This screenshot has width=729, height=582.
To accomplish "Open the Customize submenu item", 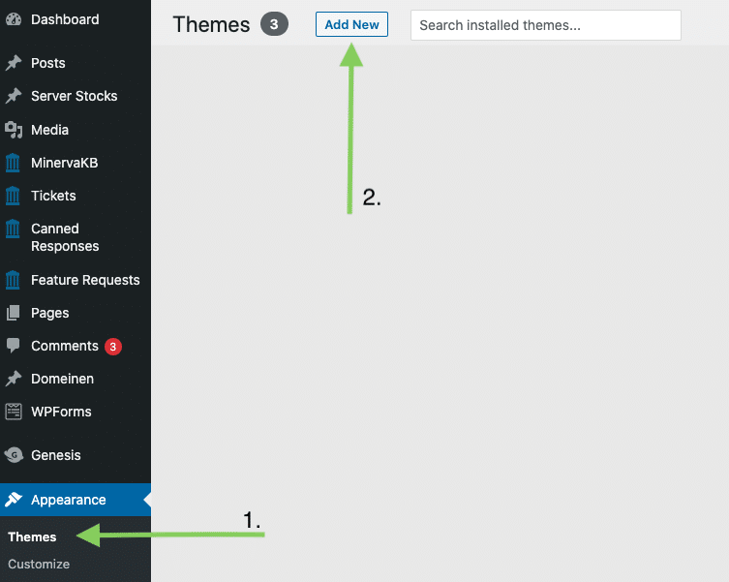I will [x=39, y=564].
